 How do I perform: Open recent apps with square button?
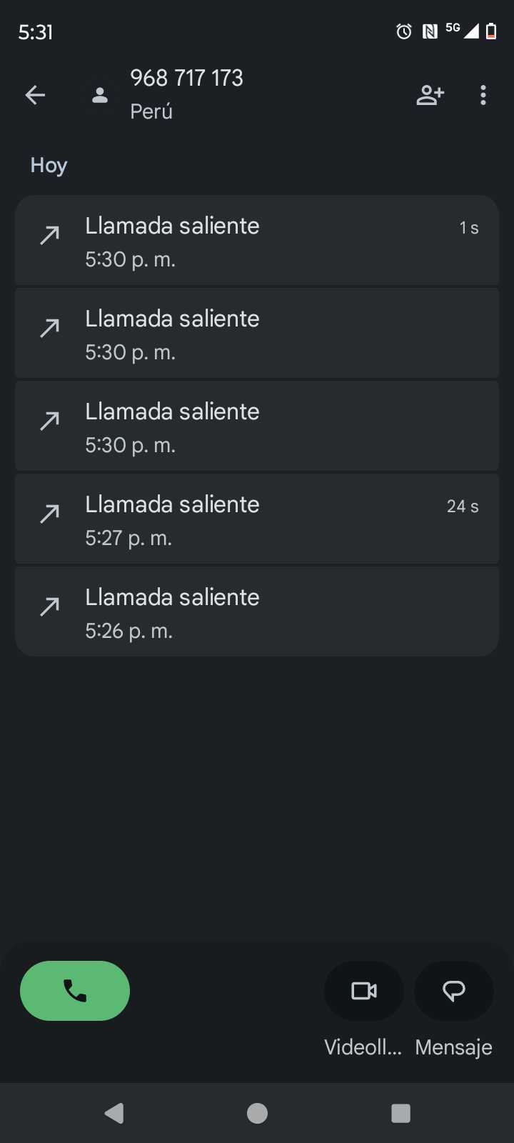pyautogui.click(x=401, y=1113)
